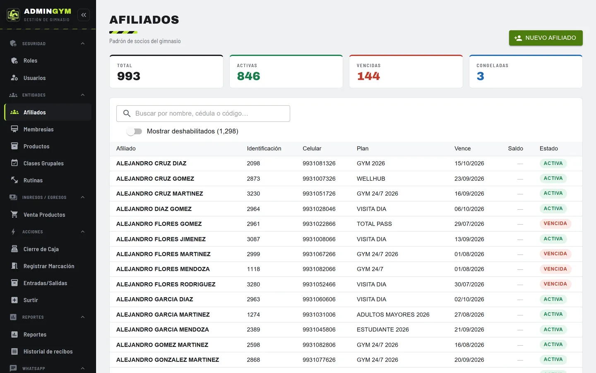596x373 pixels.
Task: Click plan ESTUDIANTE 2026
Action: click(383, 329)
